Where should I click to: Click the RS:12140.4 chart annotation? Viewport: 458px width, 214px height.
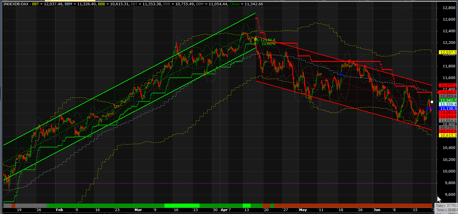265,40
